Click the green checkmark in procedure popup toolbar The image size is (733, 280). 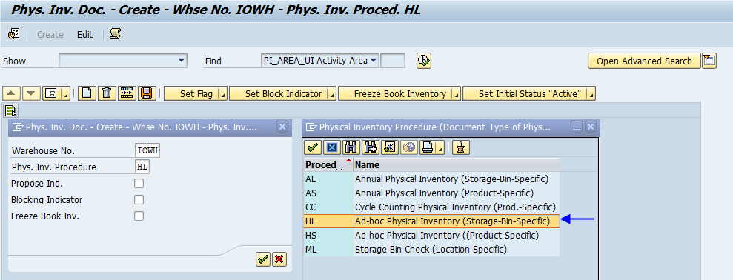(x=313, y=147)
